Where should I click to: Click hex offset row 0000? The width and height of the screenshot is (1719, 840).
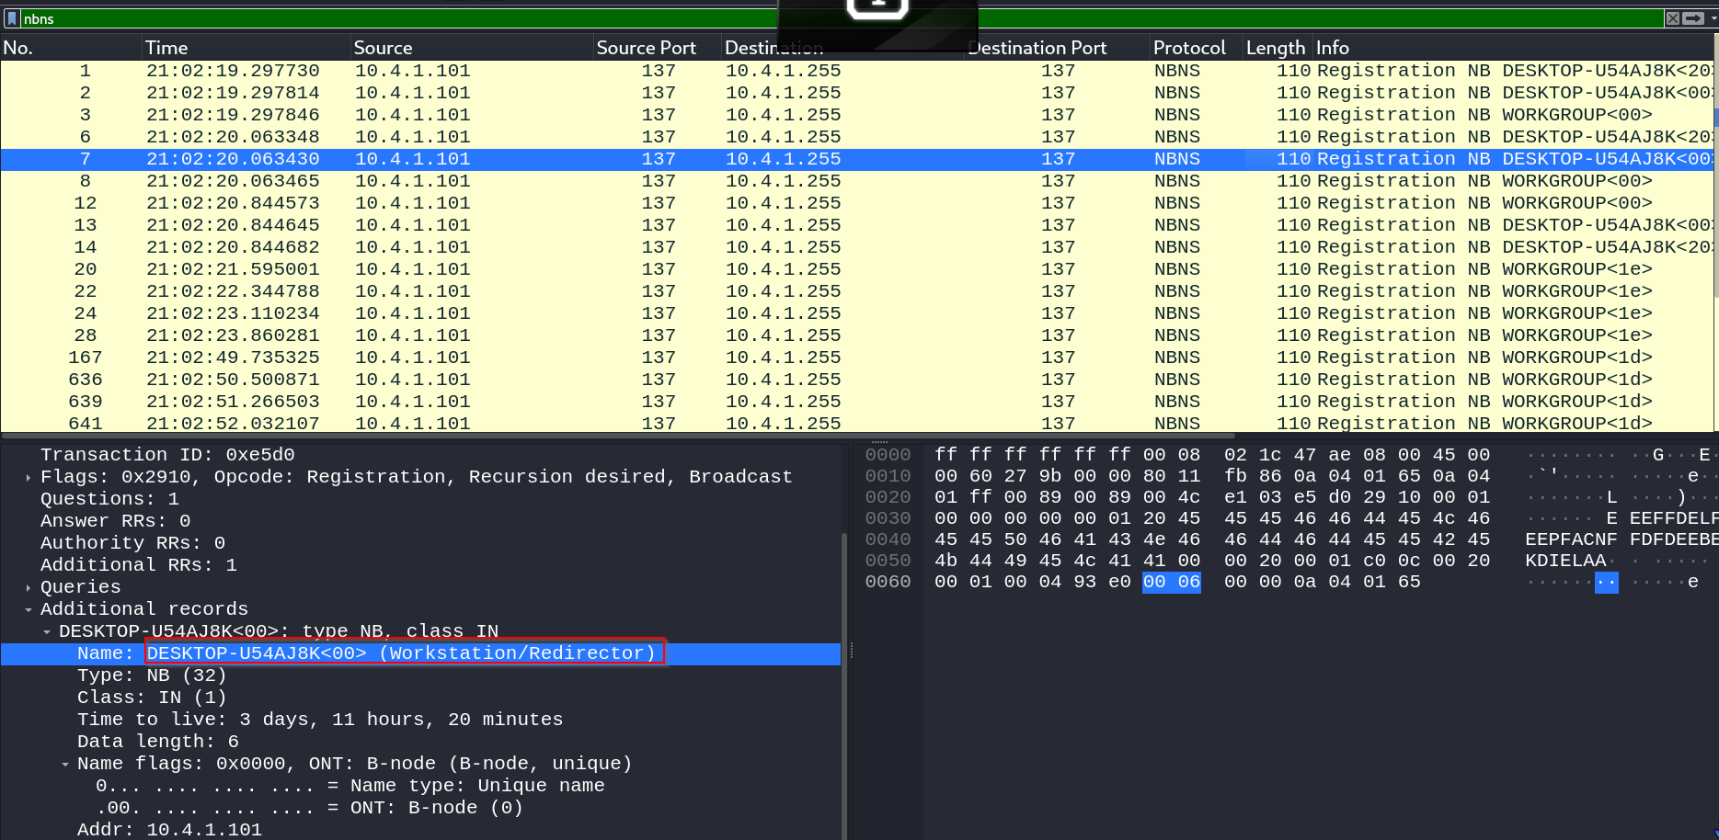[888, 455]
